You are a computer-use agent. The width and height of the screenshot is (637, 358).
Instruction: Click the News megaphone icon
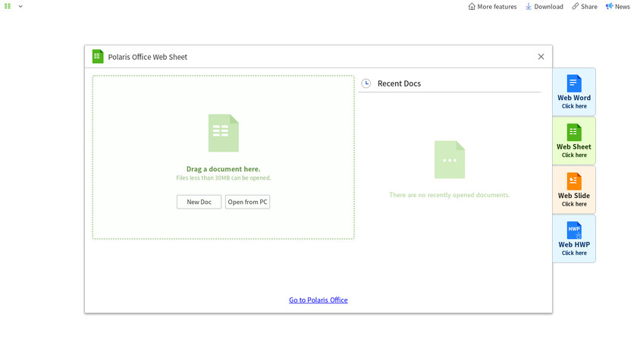point(609,7)
